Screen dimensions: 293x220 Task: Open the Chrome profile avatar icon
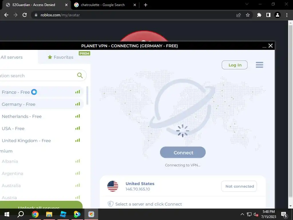point(278,15)
